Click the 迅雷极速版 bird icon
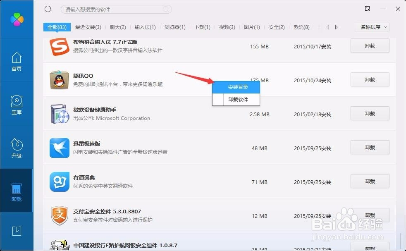Screen dimensions: 406x251 coord(60,148)
